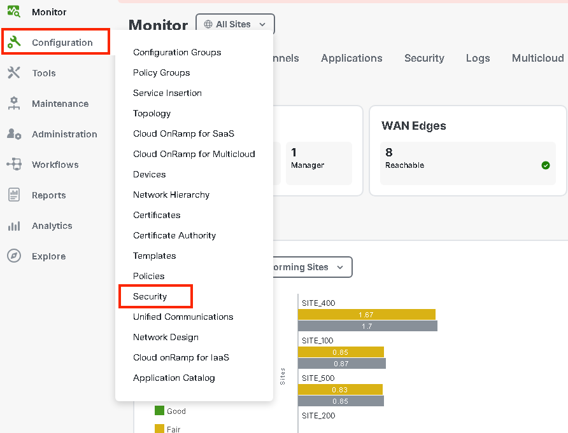The image size is (568, 433).
Task: Click the Explore compass icon
Action: (x=14, y=256)
